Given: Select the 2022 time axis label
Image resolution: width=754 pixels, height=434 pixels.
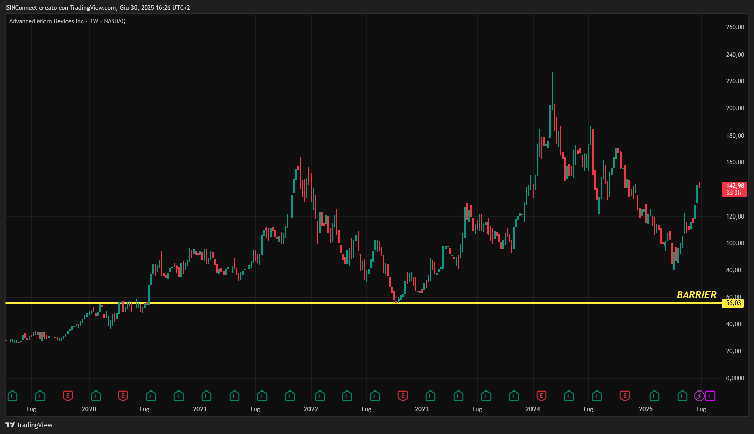Looking at the screenshot, I should click(311, 409).
